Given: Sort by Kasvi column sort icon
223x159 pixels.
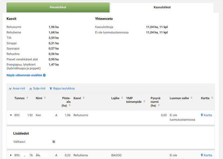Looking at the screenshot, I should pyautogui.click(x=84, y=98).
